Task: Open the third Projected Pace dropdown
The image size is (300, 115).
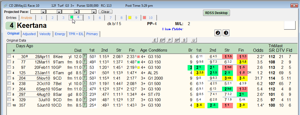Action: tap(77, 12)
